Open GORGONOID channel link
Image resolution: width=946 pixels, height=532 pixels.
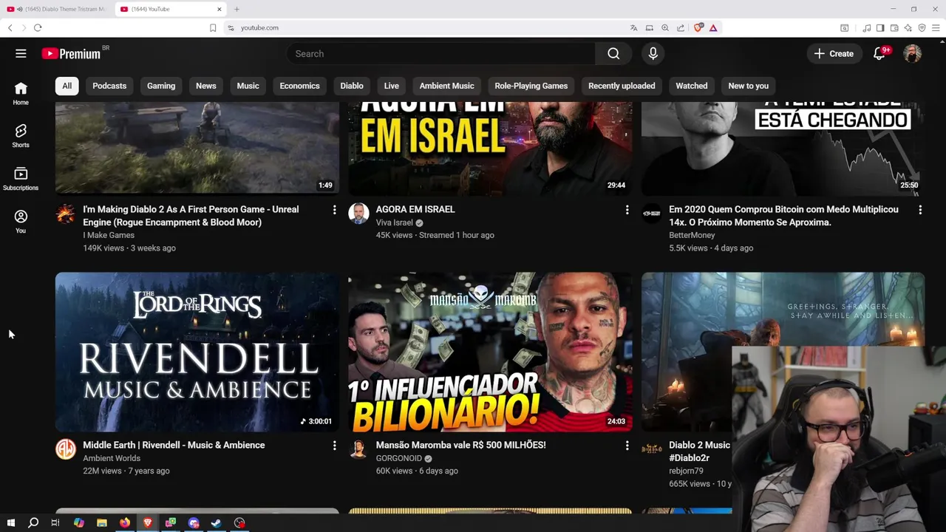[399, 458]
